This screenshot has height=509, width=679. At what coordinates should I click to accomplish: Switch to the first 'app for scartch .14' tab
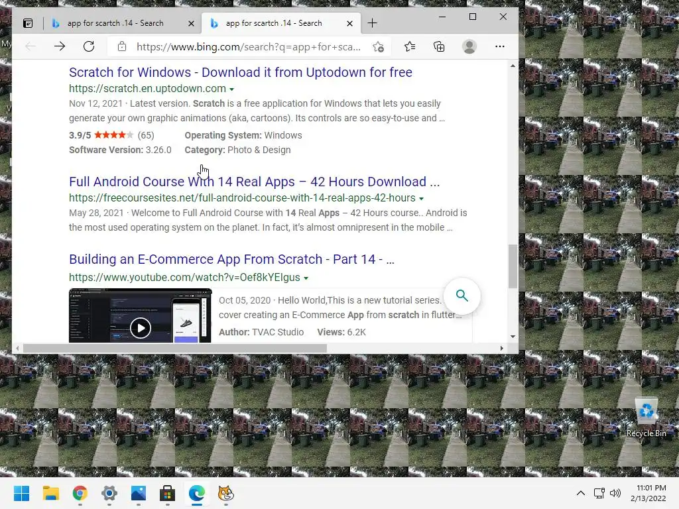pyautogui.click(x=115, y=23)
